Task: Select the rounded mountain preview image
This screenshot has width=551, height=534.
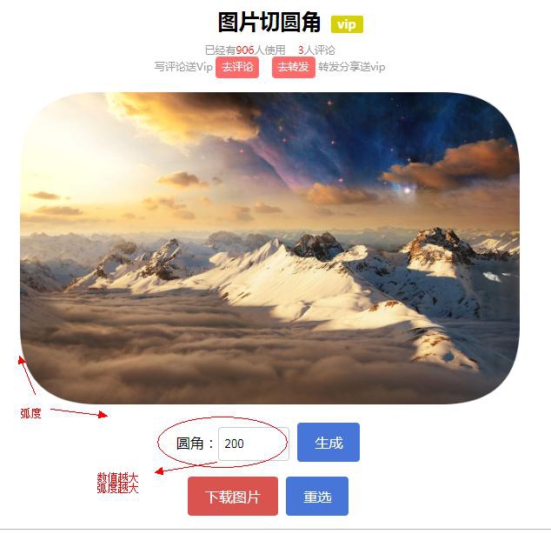Action: (x=270, y=248)
